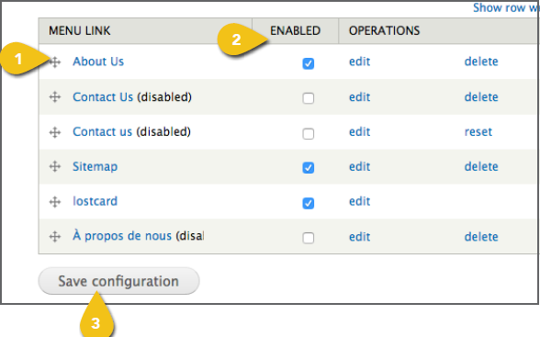Uncheck the Enabled box for About Us
This screenshot has height=337, width=540.
click(x=309, y=63)
